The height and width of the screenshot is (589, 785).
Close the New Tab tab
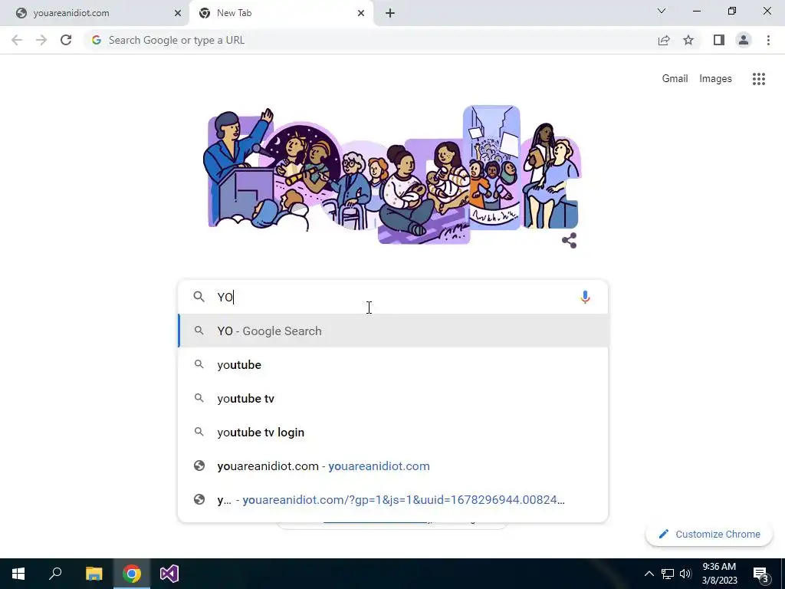click(361, 13)
